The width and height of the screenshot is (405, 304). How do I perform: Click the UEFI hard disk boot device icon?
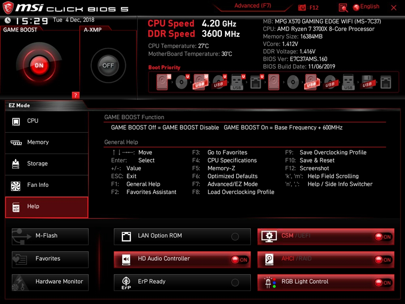pos(163,82)
